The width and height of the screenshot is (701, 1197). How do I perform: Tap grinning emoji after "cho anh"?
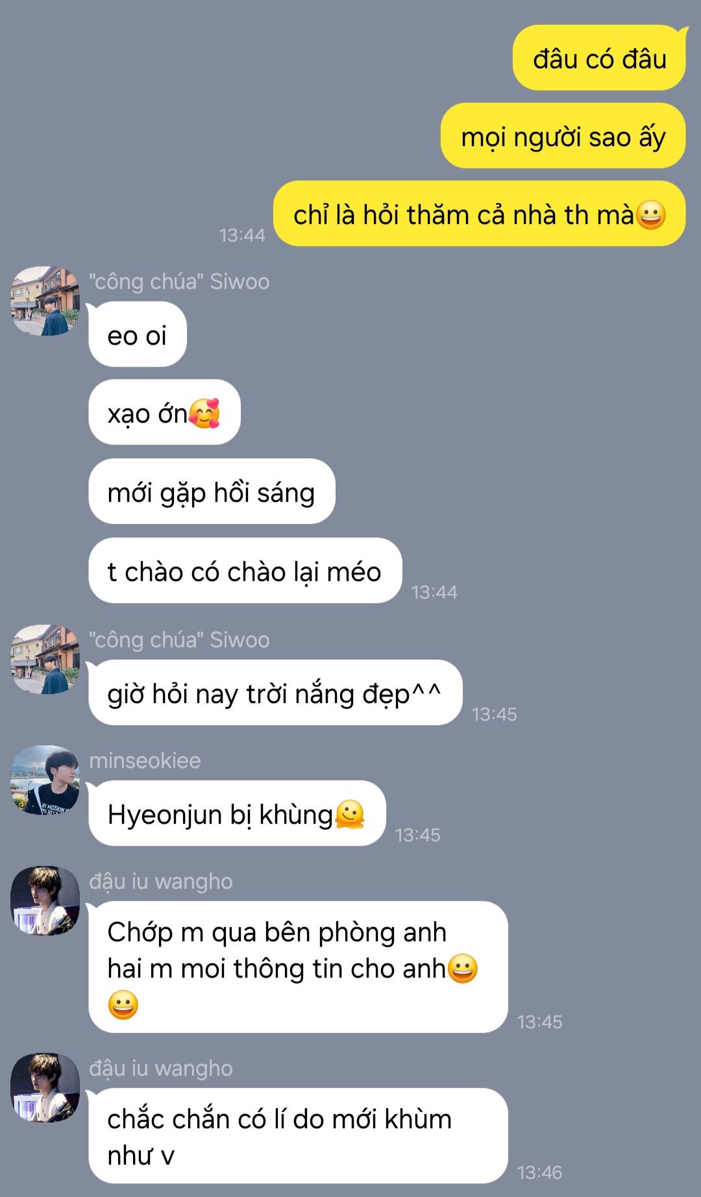pyautogui.click(x=463, y=969)
